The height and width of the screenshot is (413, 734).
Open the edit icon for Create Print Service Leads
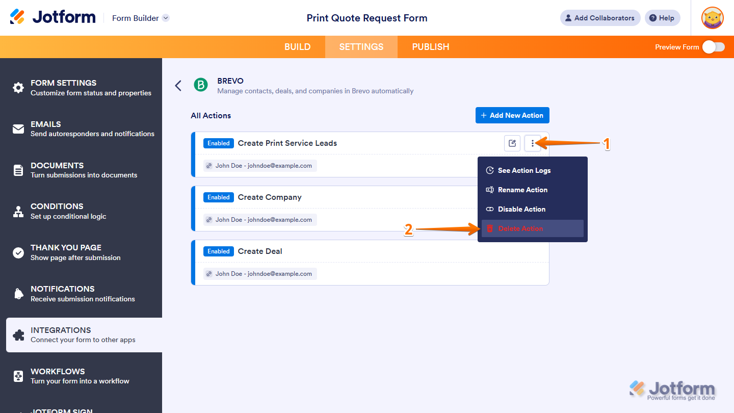click(x=512, y=143)
